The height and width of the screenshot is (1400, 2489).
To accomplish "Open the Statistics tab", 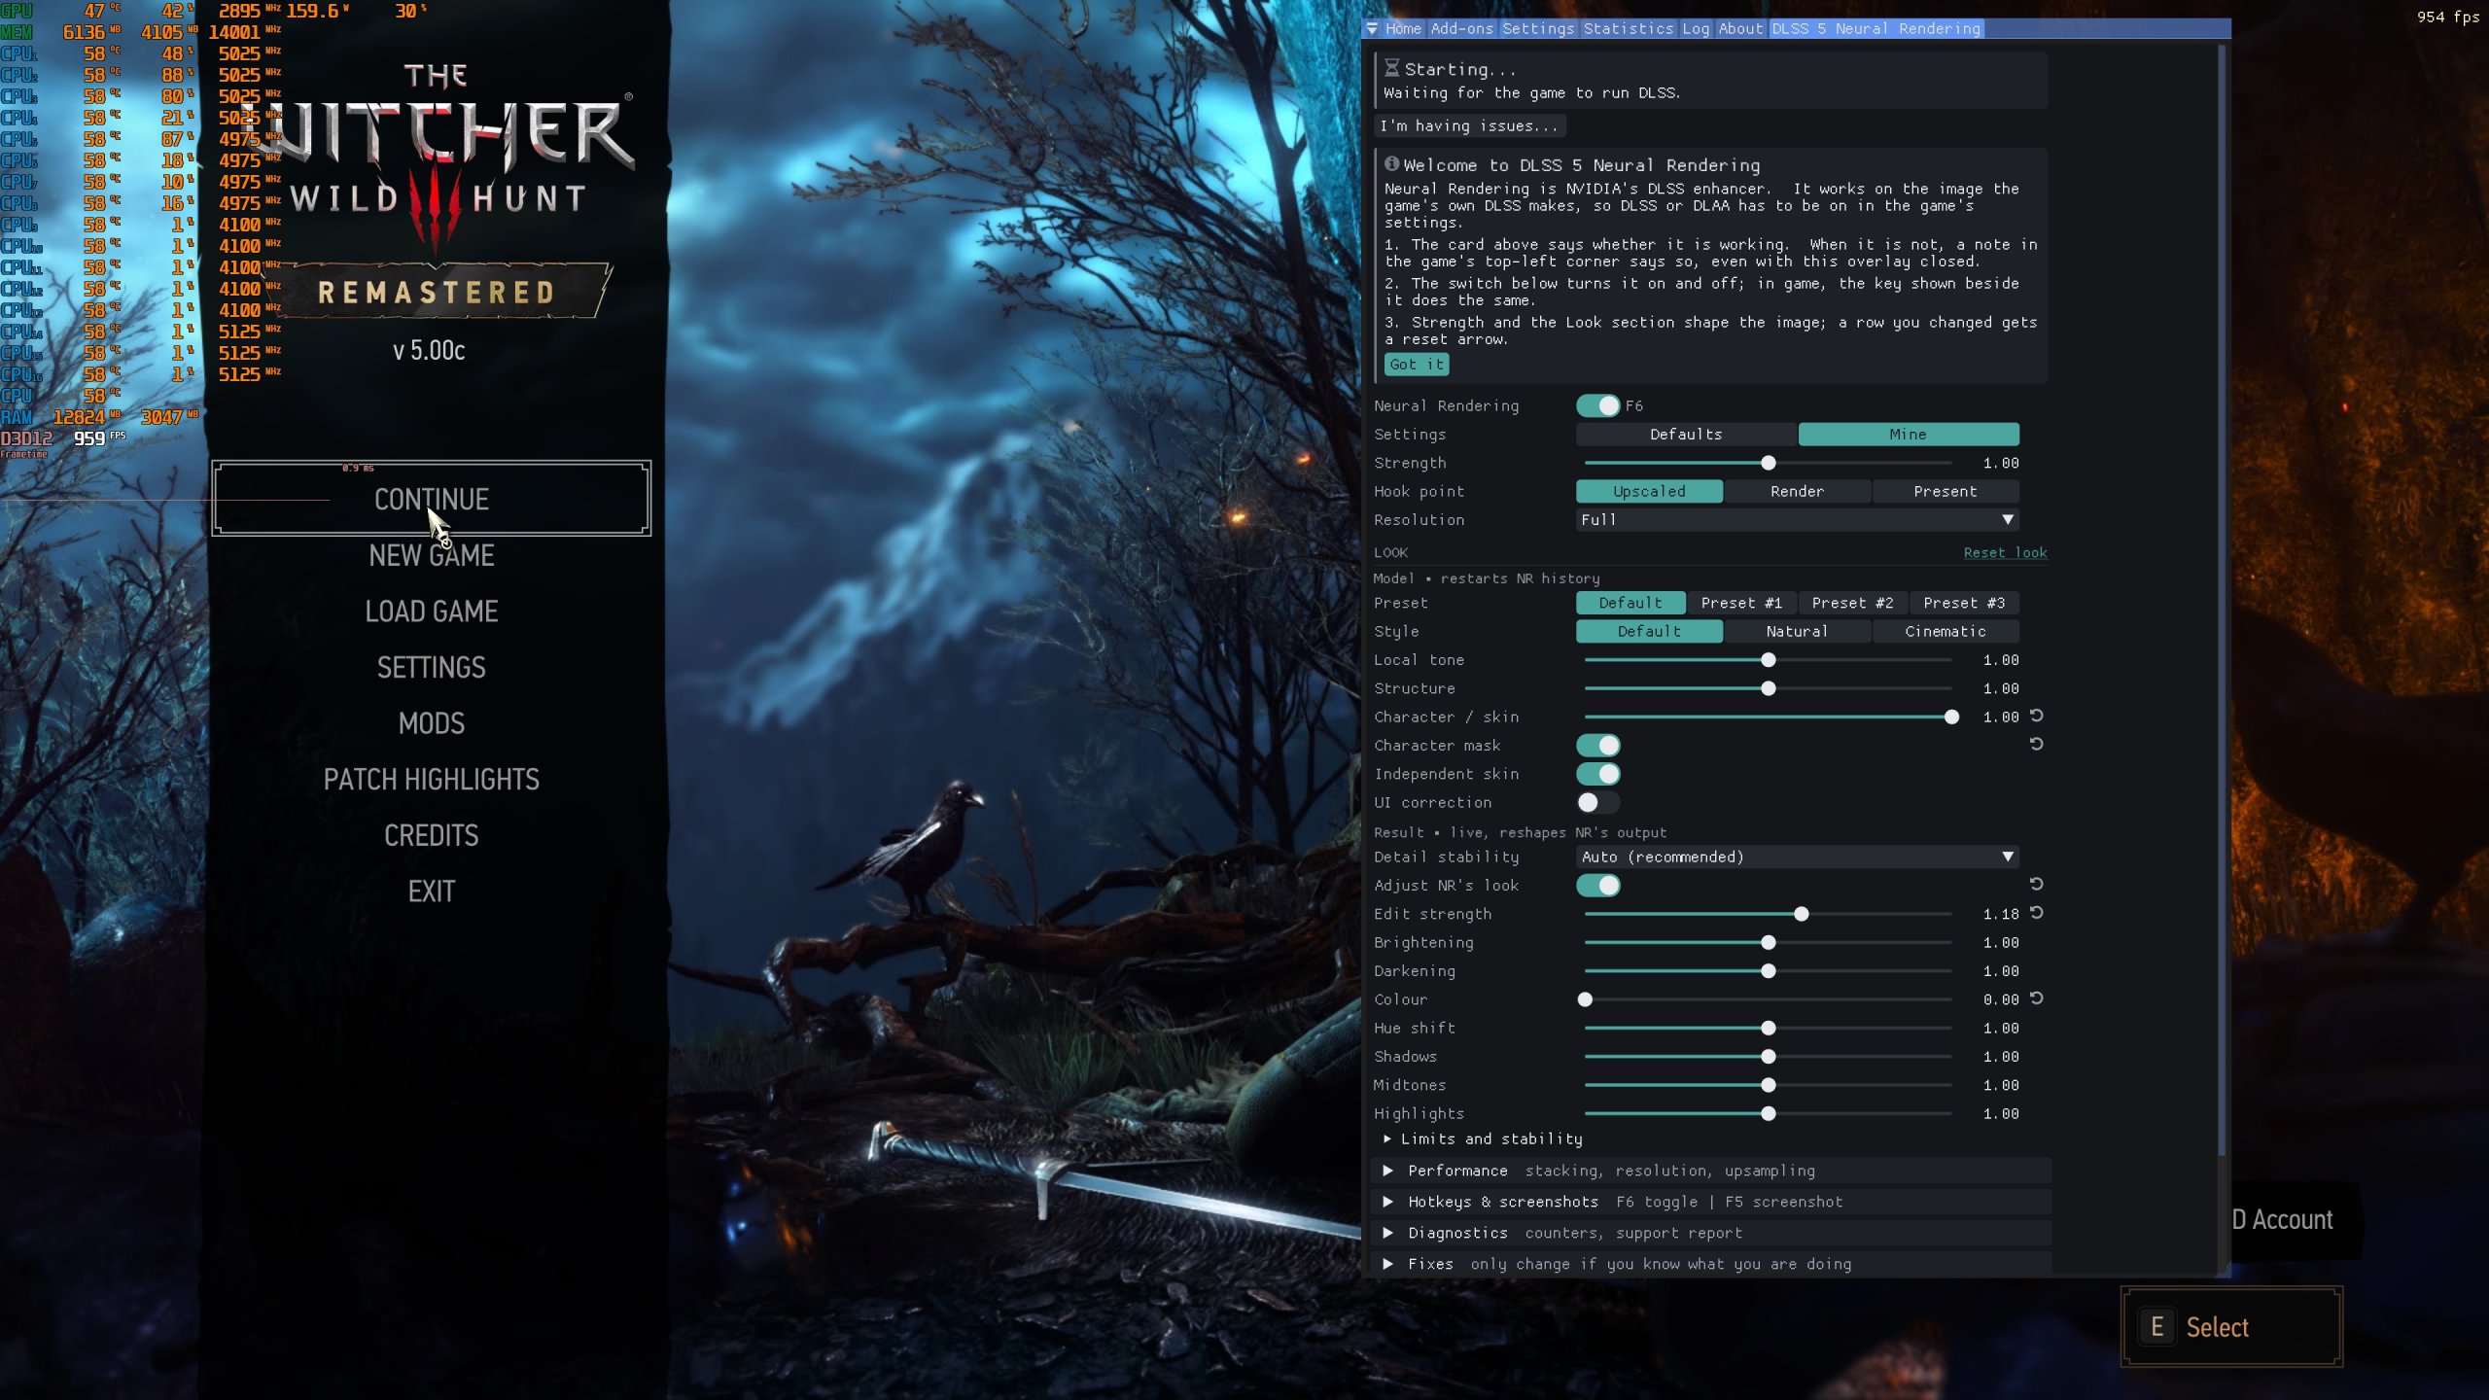I will [1629, 29].
